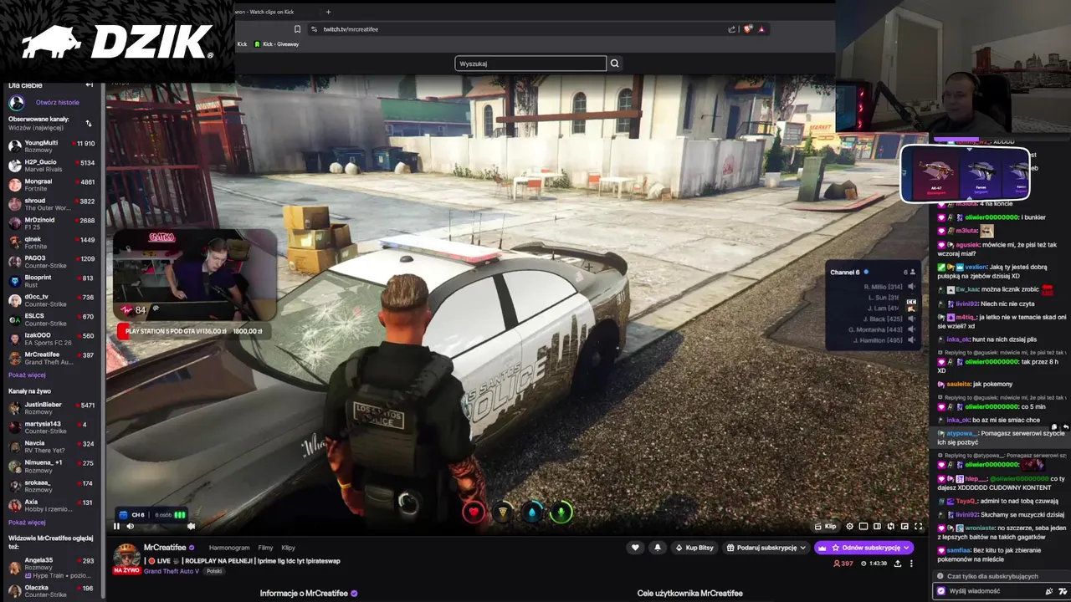1071x602 pixels.
Task: Mute the stream volume icon
Action: (x=130, y=526)
